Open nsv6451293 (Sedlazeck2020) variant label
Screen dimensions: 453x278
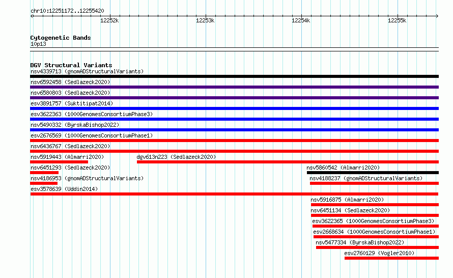tap(70, 168)
